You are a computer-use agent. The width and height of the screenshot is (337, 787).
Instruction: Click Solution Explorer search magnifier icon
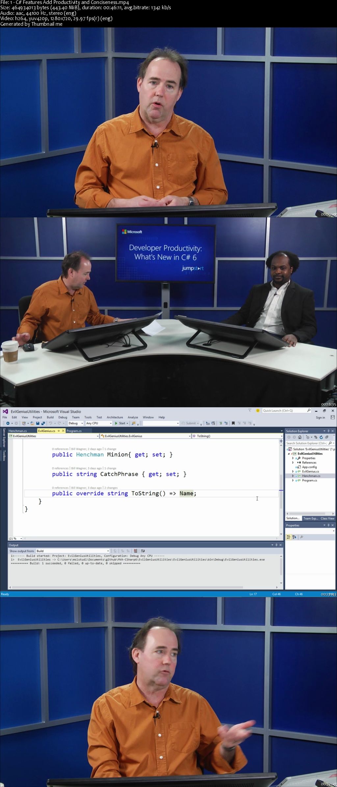[330, 443]
